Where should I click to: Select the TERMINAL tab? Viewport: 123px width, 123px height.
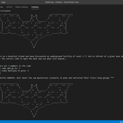pos(35,7)
